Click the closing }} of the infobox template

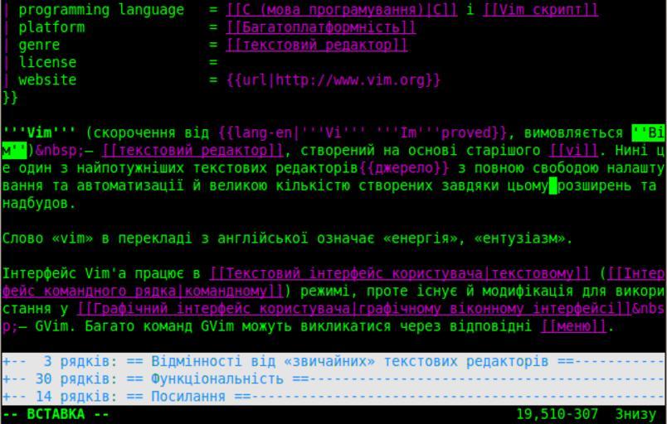click(11, 98)
